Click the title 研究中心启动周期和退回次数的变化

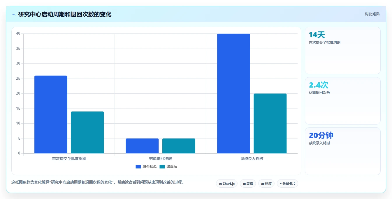click(65, 14)
